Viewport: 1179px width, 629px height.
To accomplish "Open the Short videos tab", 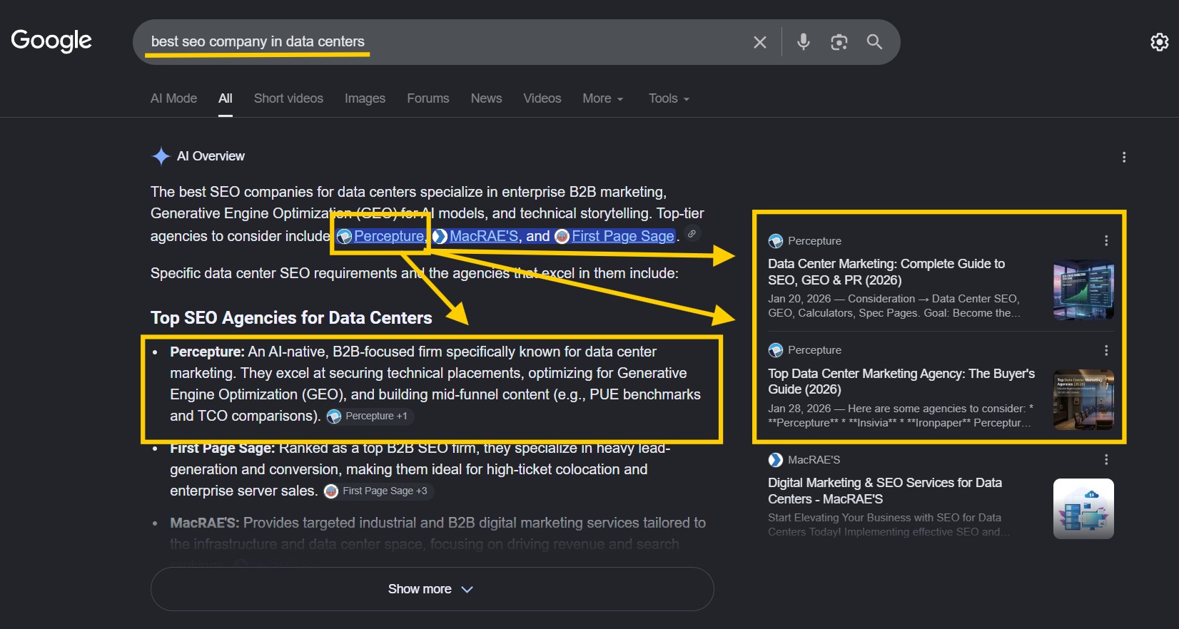I will coord(288,98).
